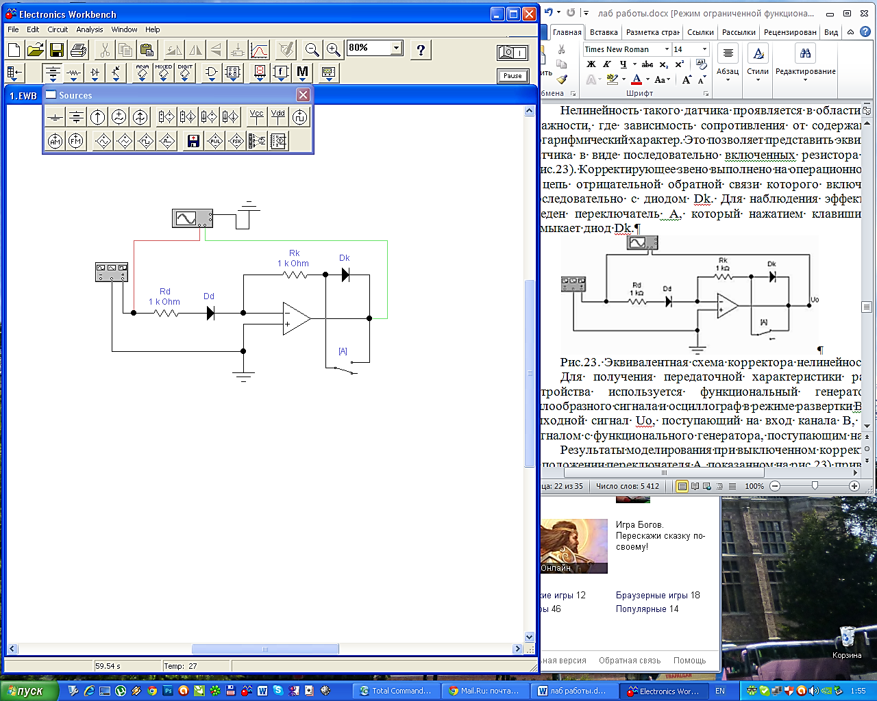
Task: Open the Display Graphs icon in toolbar
Action: pyautogui.click(x=259, y=50)
